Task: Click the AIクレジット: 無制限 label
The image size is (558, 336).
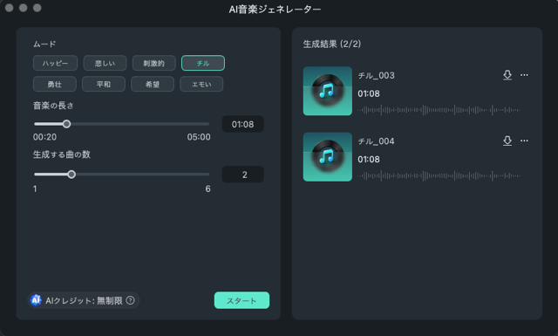Action: tap(84, 301)
